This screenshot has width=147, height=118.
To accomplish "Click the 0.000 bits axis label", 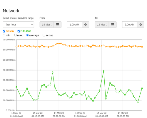I will (x=11, y=110).
